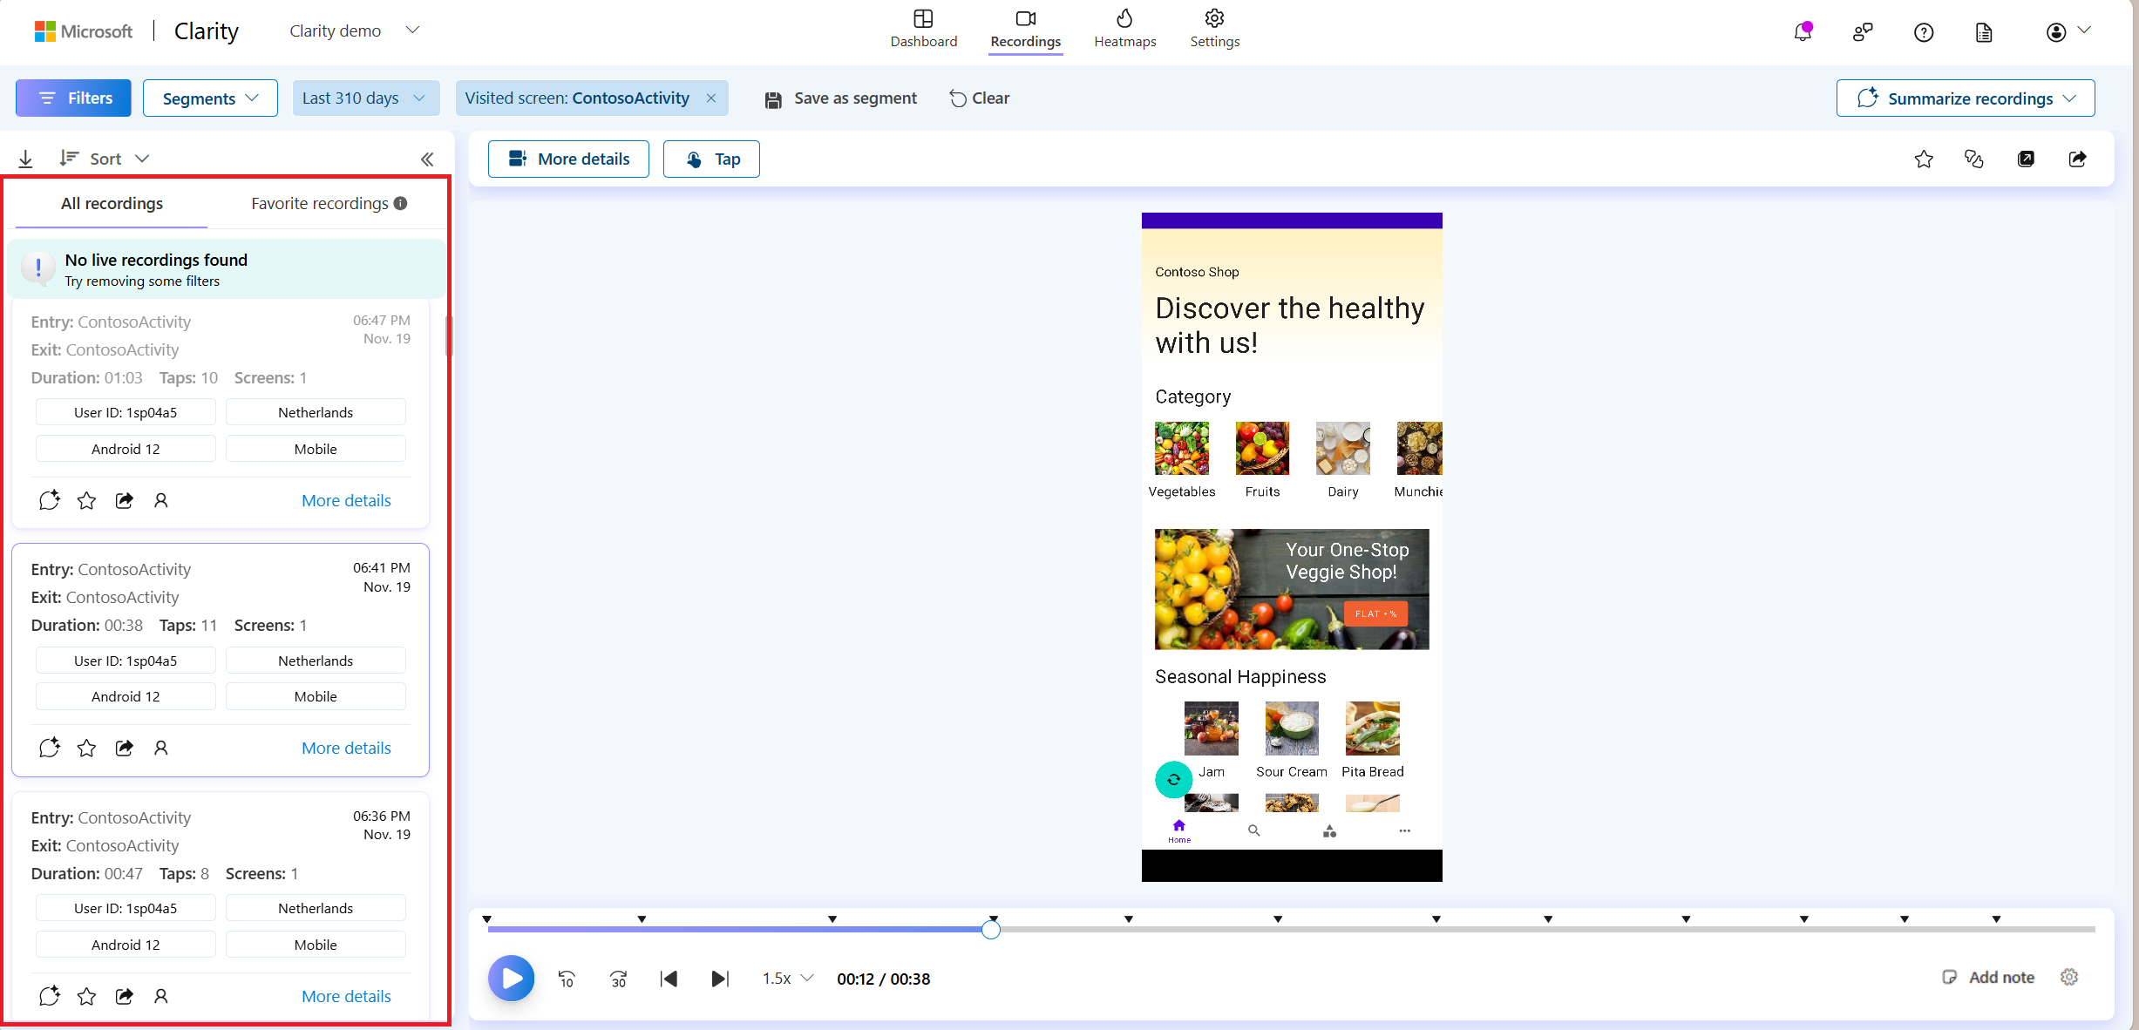Select the All recordings tab
Viewport: 2139px width, 1030px height.
(x=112, y=203)
